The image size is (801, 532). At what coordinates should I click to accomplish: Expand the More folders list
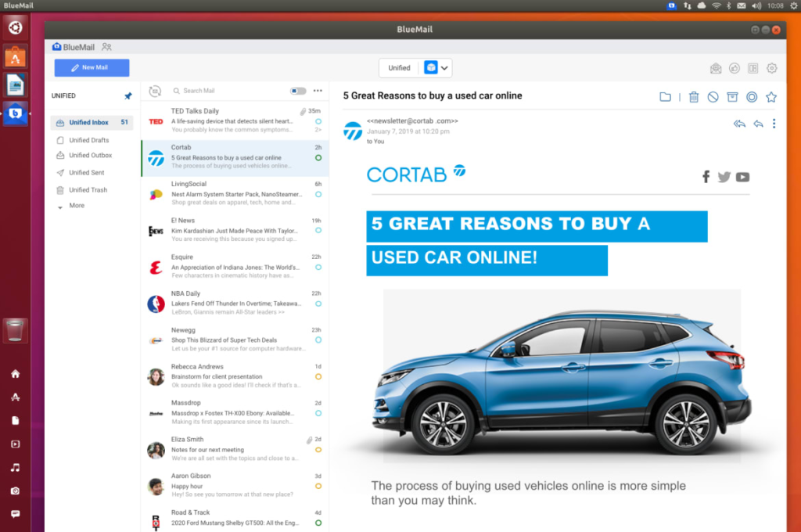click(x=76, y=206)
